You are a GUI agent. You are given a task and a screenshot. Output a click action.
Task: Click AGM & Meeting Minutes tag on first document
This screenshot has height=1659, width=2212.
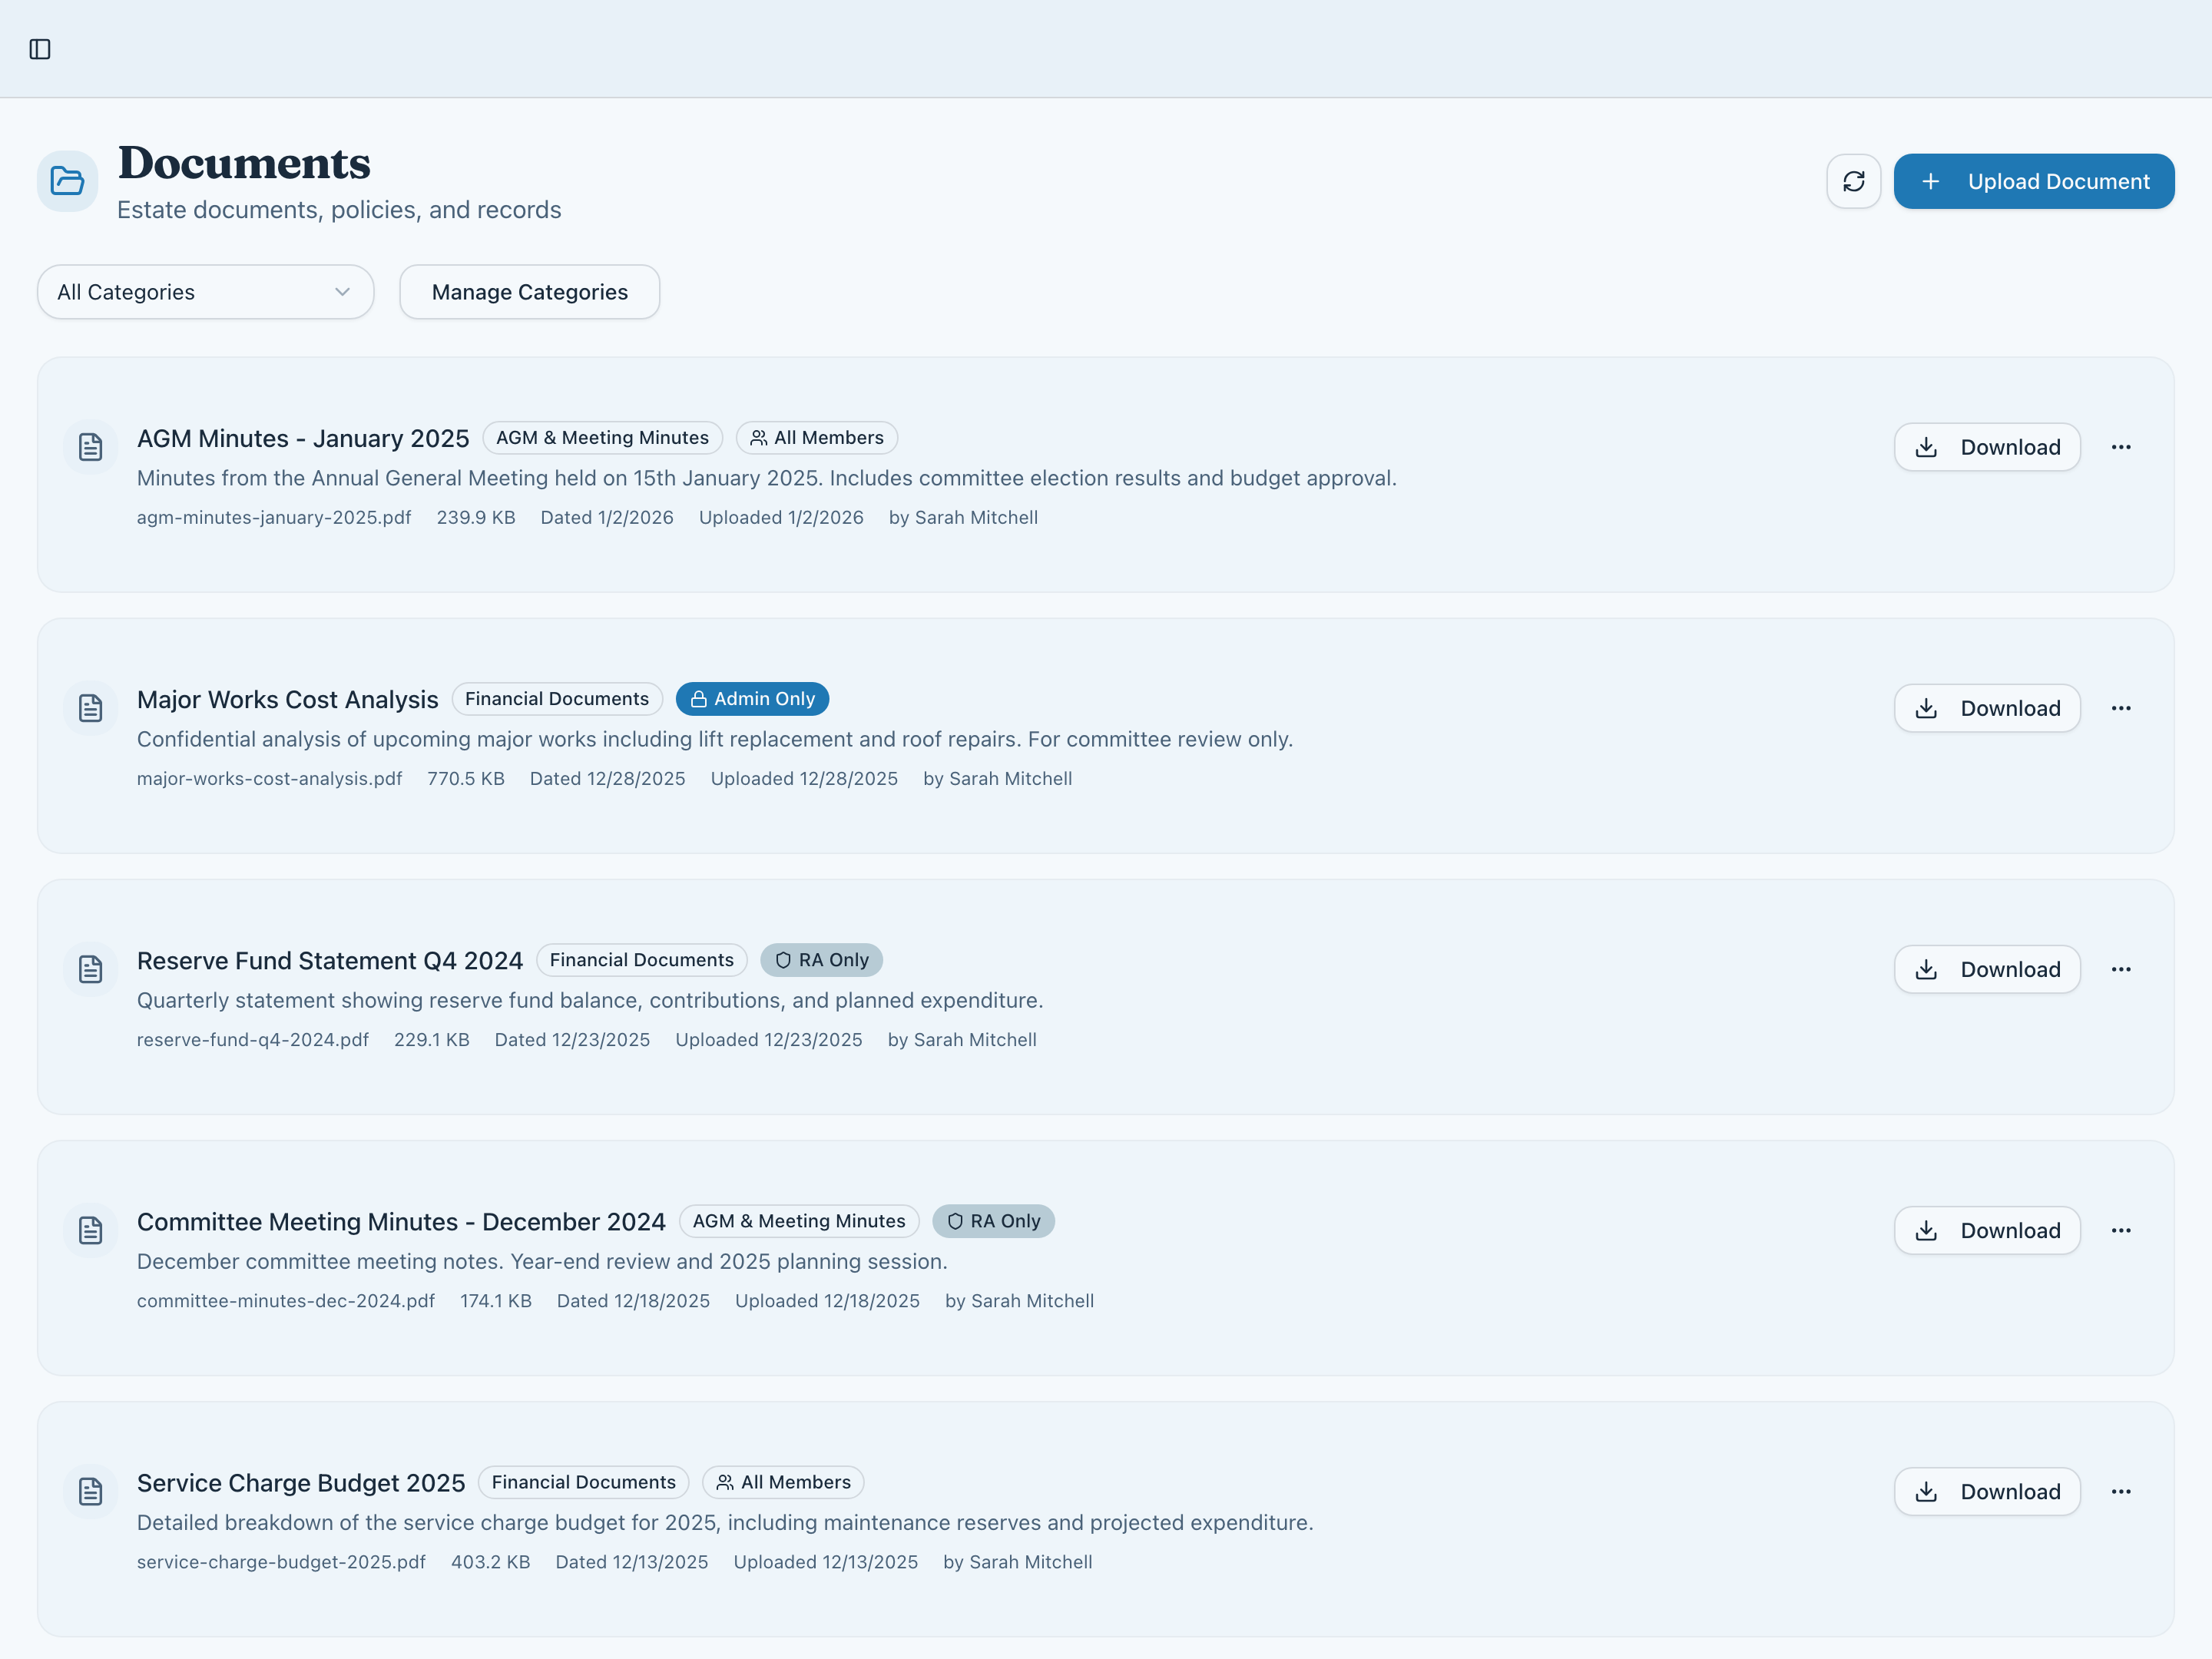602,438
